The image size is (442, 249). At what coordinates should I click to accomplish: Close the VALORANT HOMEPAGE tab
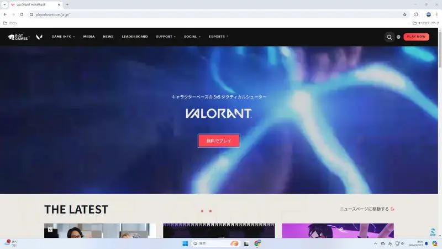coord(59,4)
